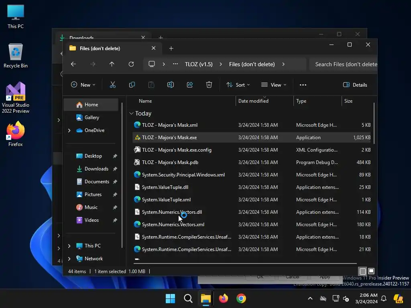Image resolution: width=411 pixels, height=308 pixels.
Task: Click navigation pane scrollbar
Action: 122,175
